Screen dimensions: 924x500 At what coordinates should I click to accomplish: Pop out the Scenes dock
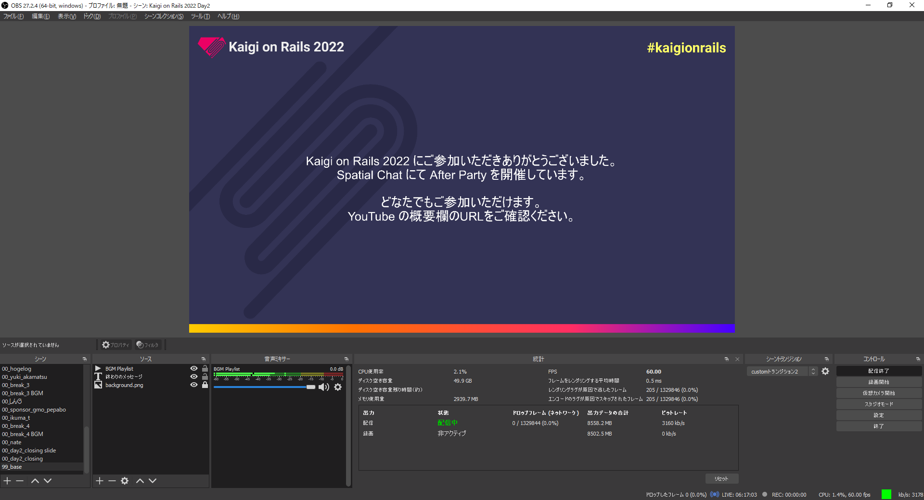(85, 359)
